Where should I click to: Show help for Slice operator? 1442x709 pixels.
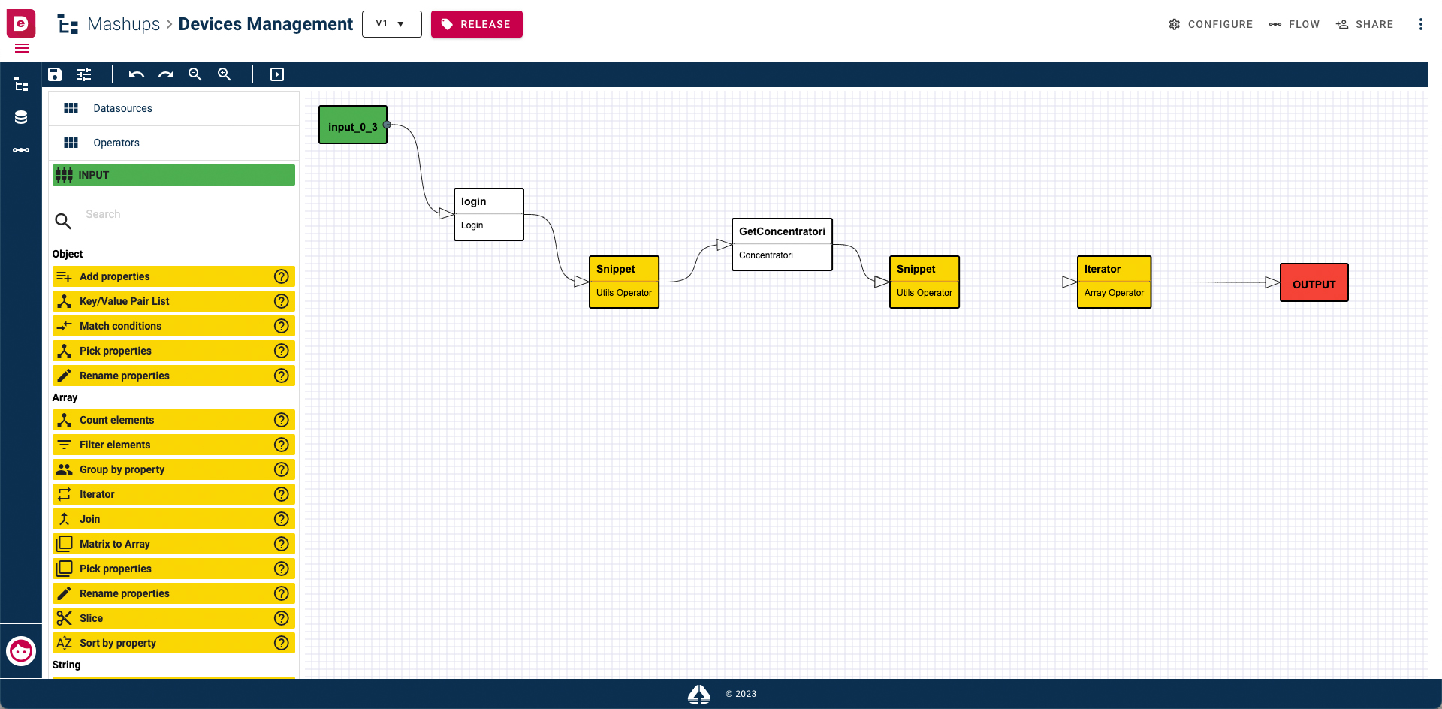[282, 618]
